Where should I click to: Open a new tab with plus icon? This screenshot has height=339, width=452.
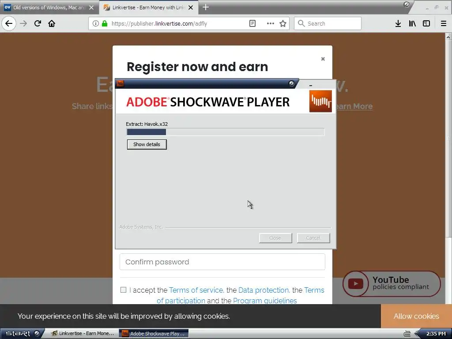(x=206, y=7)
